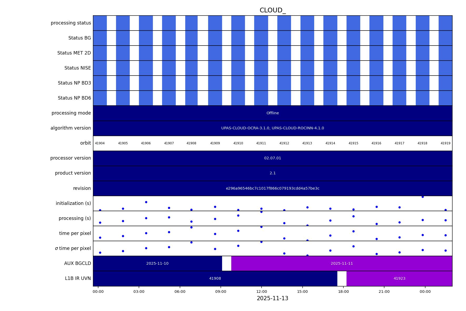Click the 02.07.01 processor version bar
Image resolution: width=466 pixels, height=311 pixels.
(272, 158)
